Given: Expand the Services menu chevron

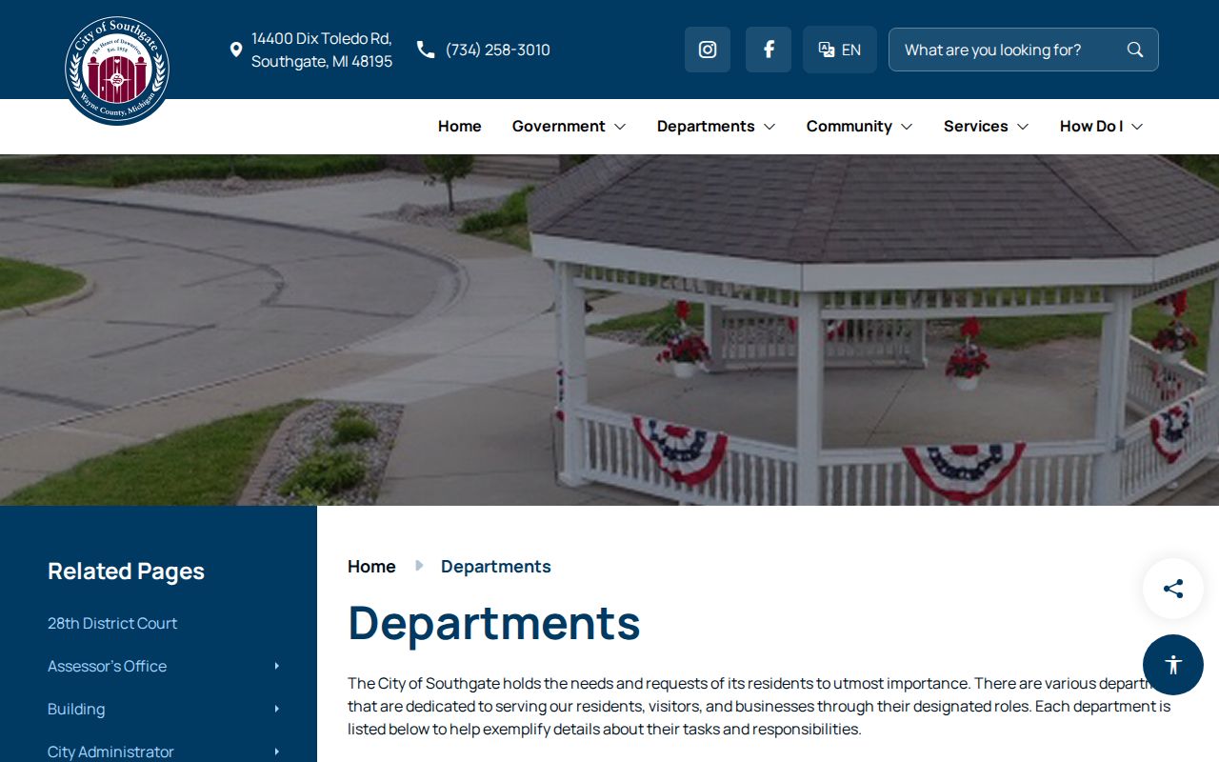Looking at the screenshot, I should (1023, 127).
